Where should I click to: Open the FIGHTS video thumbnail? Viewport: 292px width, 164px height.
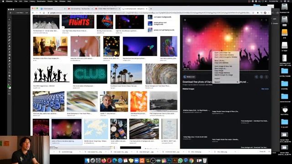click(78, 22)
